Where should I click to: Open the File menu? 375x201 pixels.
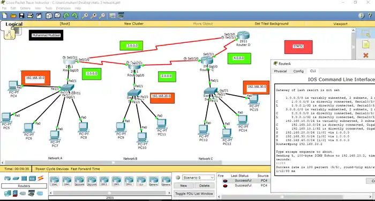pos(4,8)
